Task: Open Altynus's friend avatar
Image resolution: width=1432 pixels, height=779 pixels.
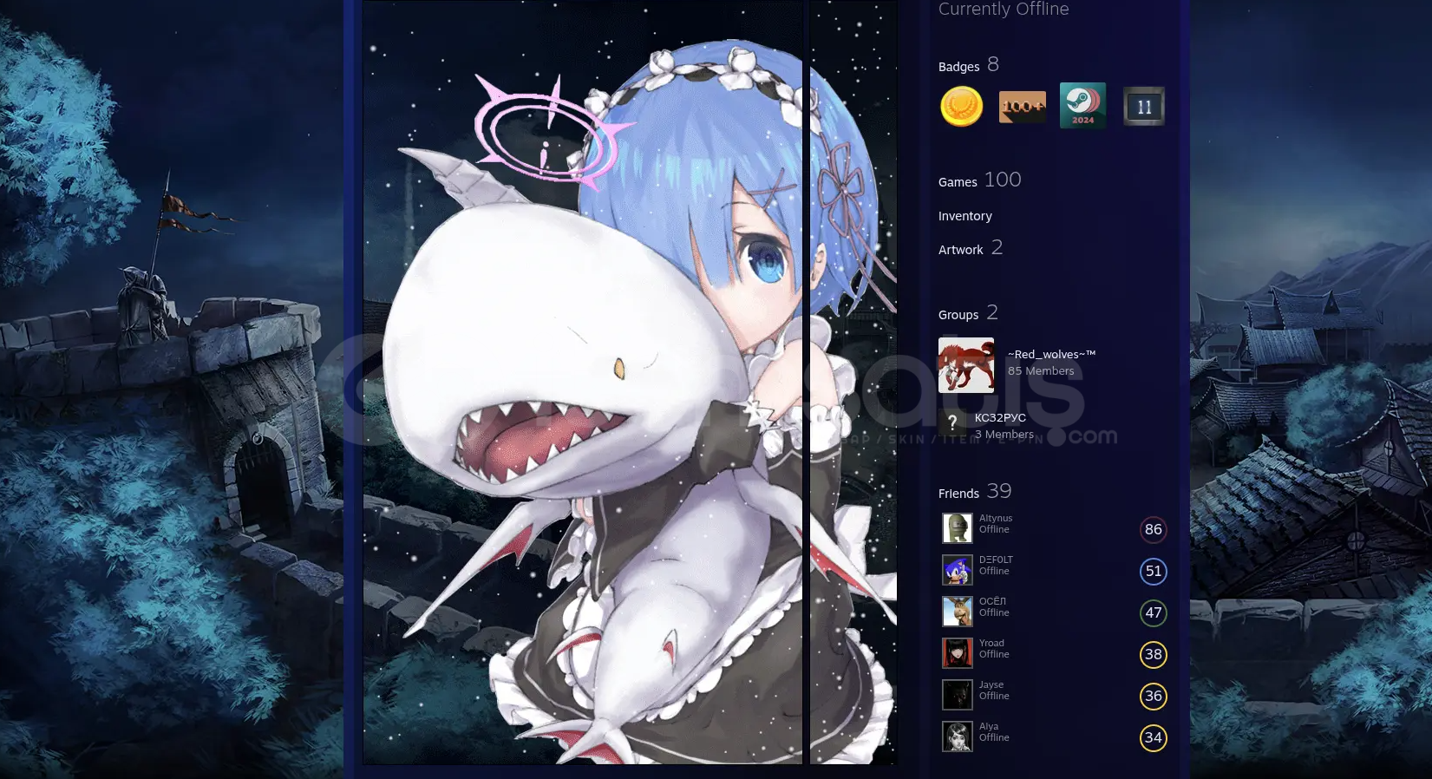Action: tap(958, 528)
